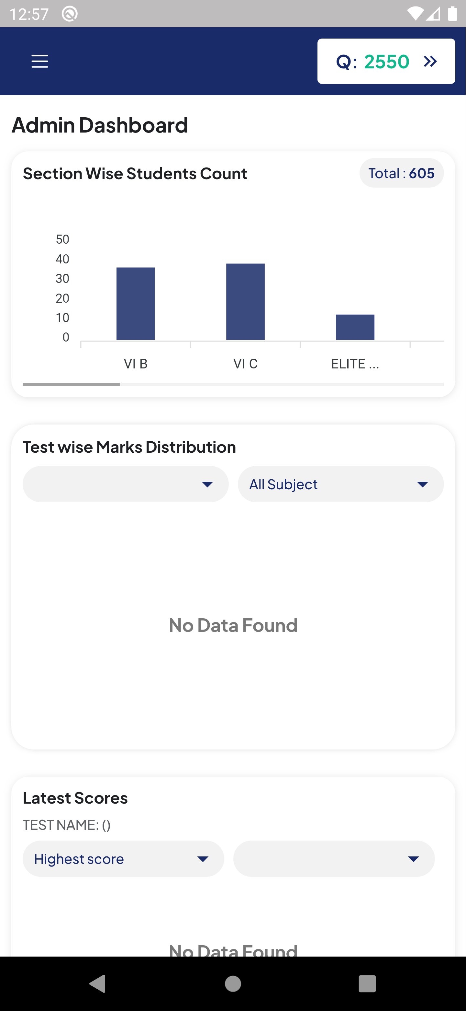This screenshot has height=1011, width=466.
Task: Tap the battery status icon
Action: click(452, 14)
